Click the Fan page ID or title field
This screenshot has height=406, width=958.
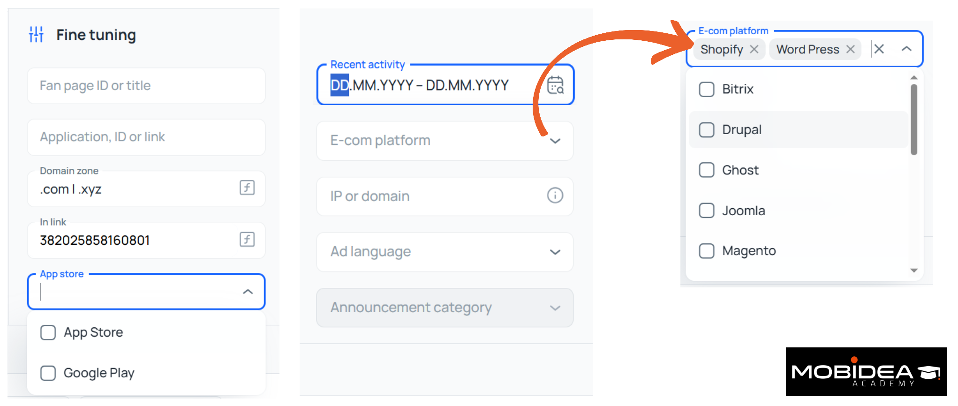click(x=146, y=86)
